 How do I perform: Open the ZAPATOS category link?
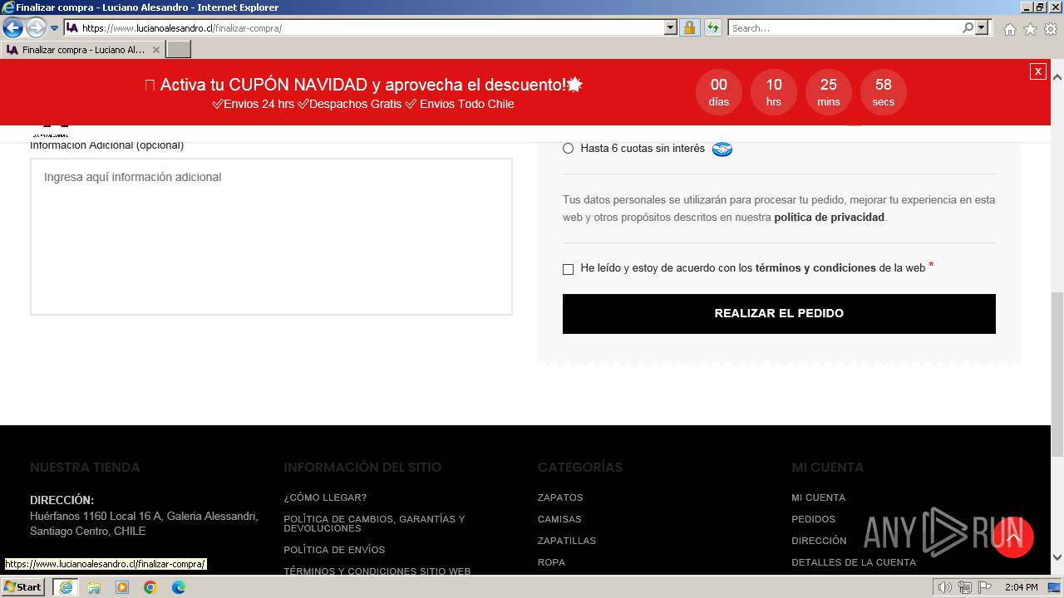(x=560, y=498)
